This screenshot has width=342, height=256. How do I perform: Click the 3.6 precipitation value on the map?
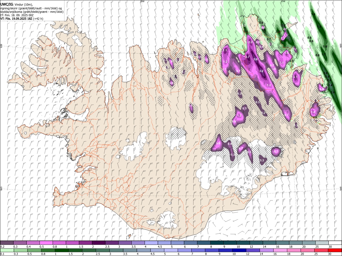click(x=255, y=59)
